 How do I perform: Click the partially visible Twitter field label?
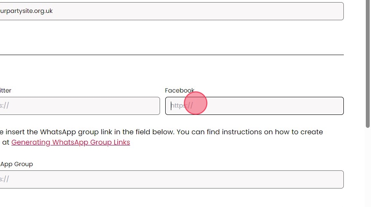[5, 90]
